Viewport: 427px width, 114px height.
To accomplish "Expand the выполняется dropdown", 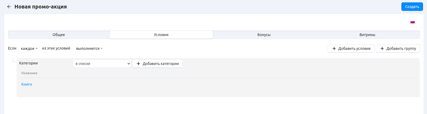I will [x=89, y=49].
